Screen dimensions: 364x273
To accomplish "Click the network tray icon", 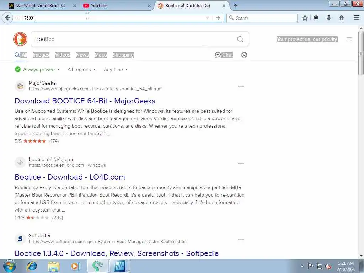I will (x=320, y=266).
